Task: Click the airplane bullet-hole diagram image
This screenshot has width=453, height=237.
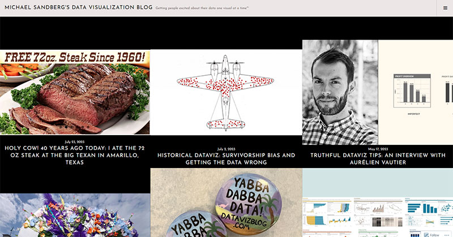Action: tap(226, 92)
